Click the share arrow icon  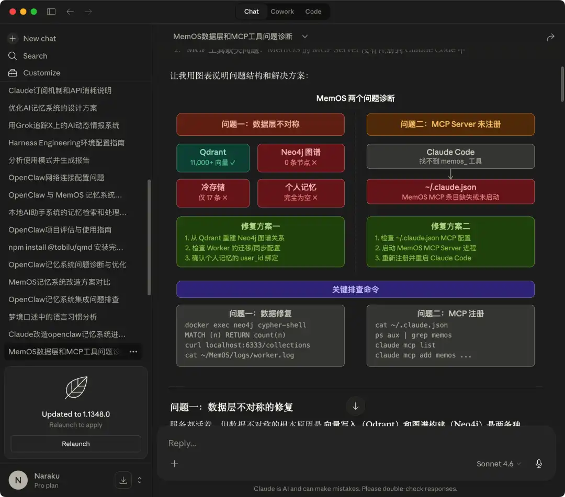pyautogui.click(x=550, y=37)
